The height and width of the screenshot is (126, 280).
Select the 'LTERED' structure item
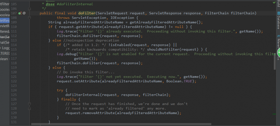tap(5, 53)
